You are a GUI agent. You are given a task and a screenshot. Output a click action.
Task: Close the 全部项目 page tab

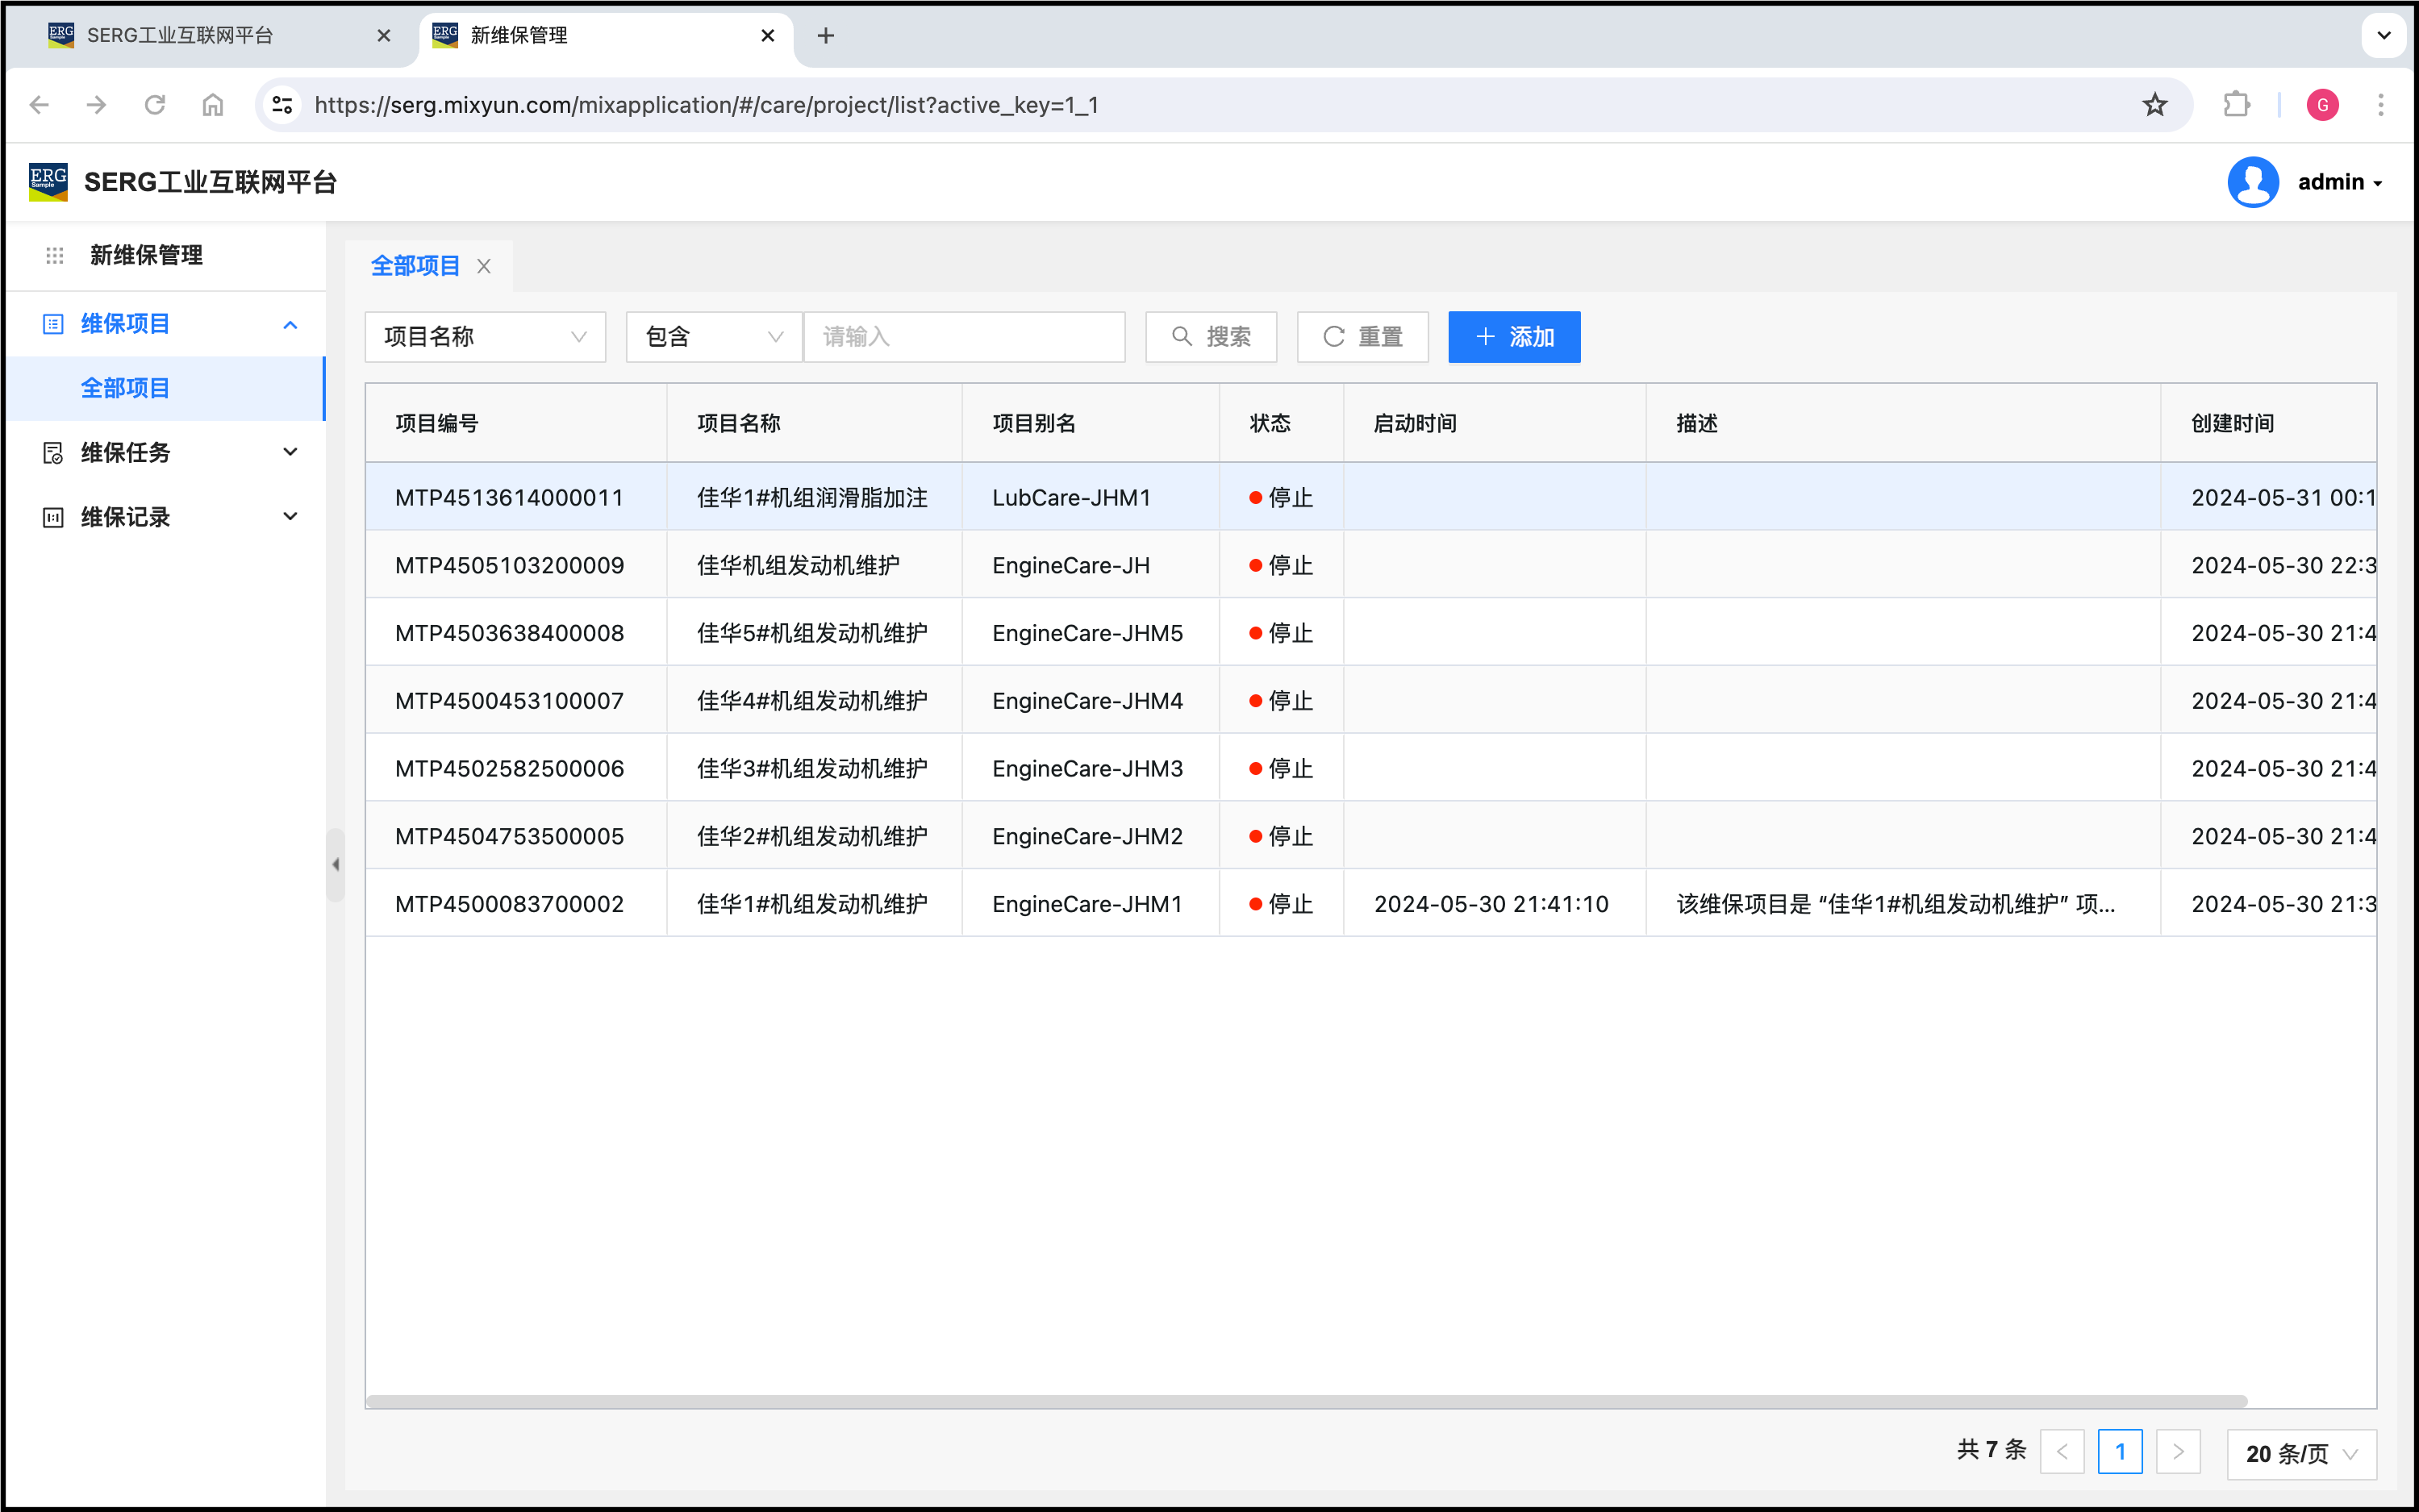pos(484,266)
